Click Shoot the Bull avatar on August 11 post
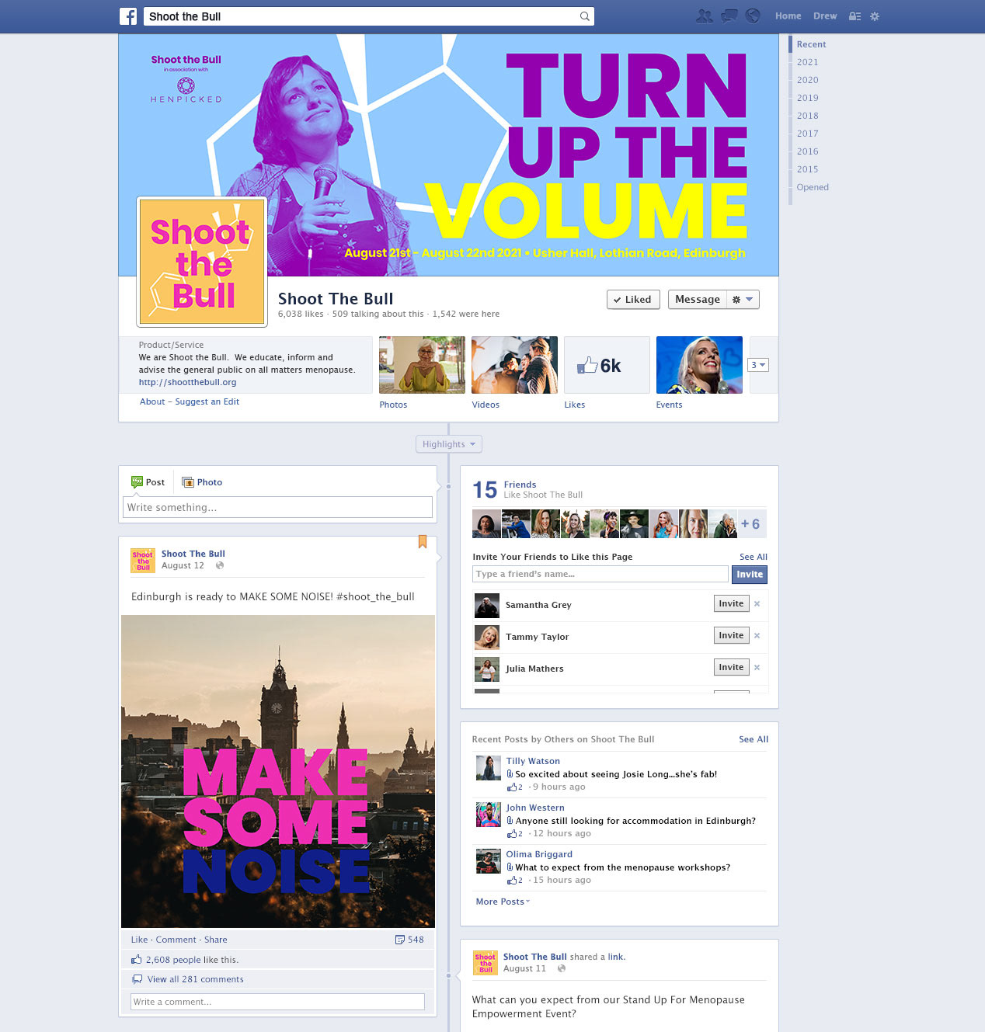This screenshot has height=1032, width=985. pos(486,963)
